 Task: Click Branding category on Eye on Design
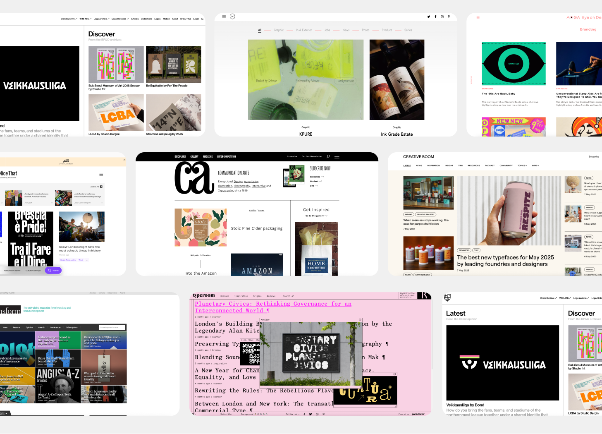[x=588, y=29]
